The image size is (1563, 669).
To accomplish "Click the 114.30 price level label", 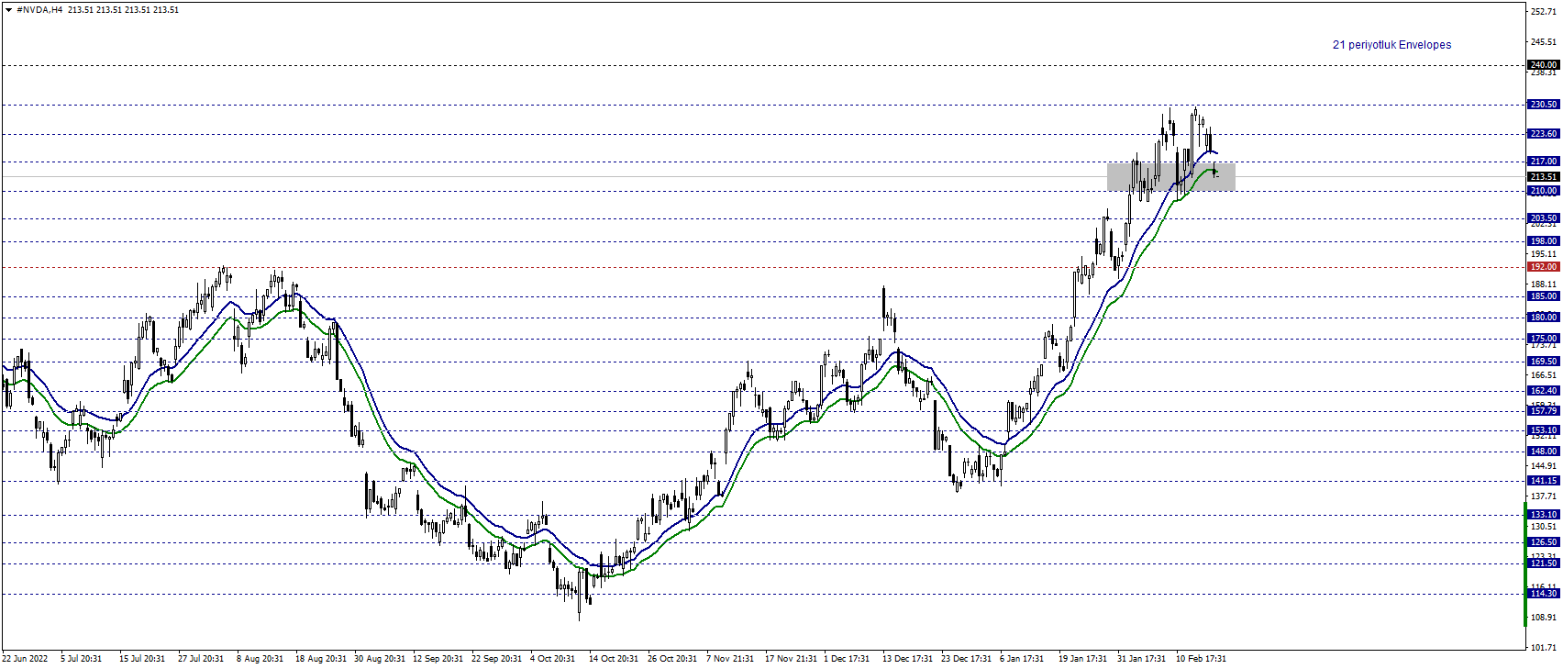I will click(1543, 594).
